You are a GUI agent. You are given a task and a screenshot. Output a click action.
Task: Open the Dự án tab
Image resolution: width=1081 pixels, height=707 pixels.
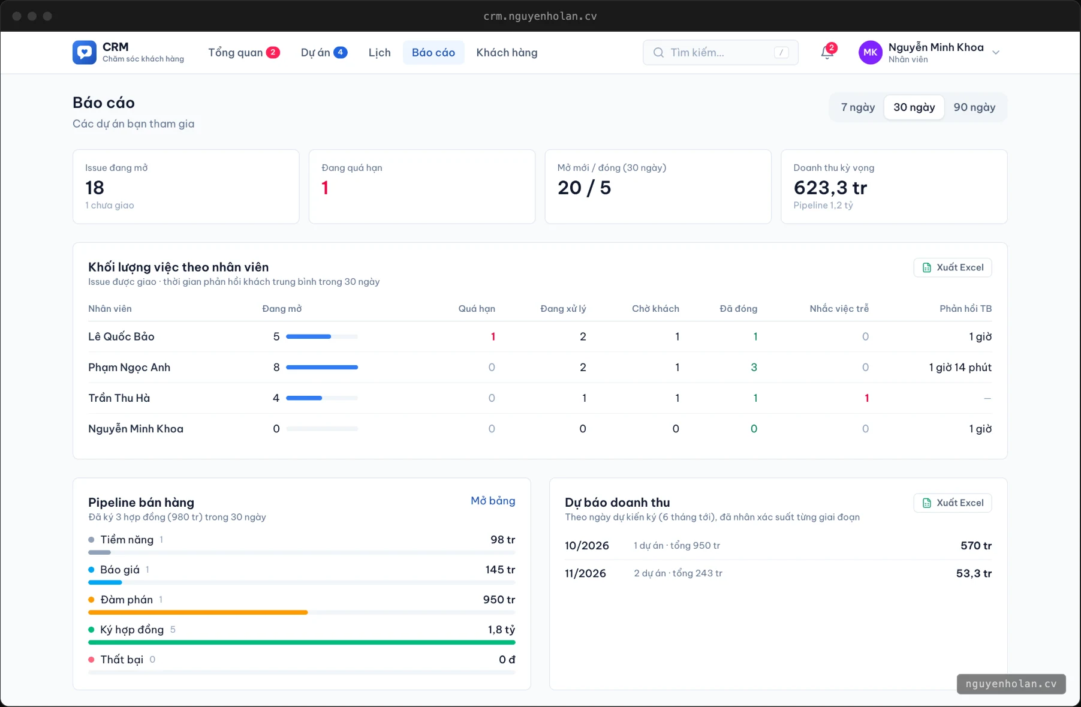pos(324,53)
